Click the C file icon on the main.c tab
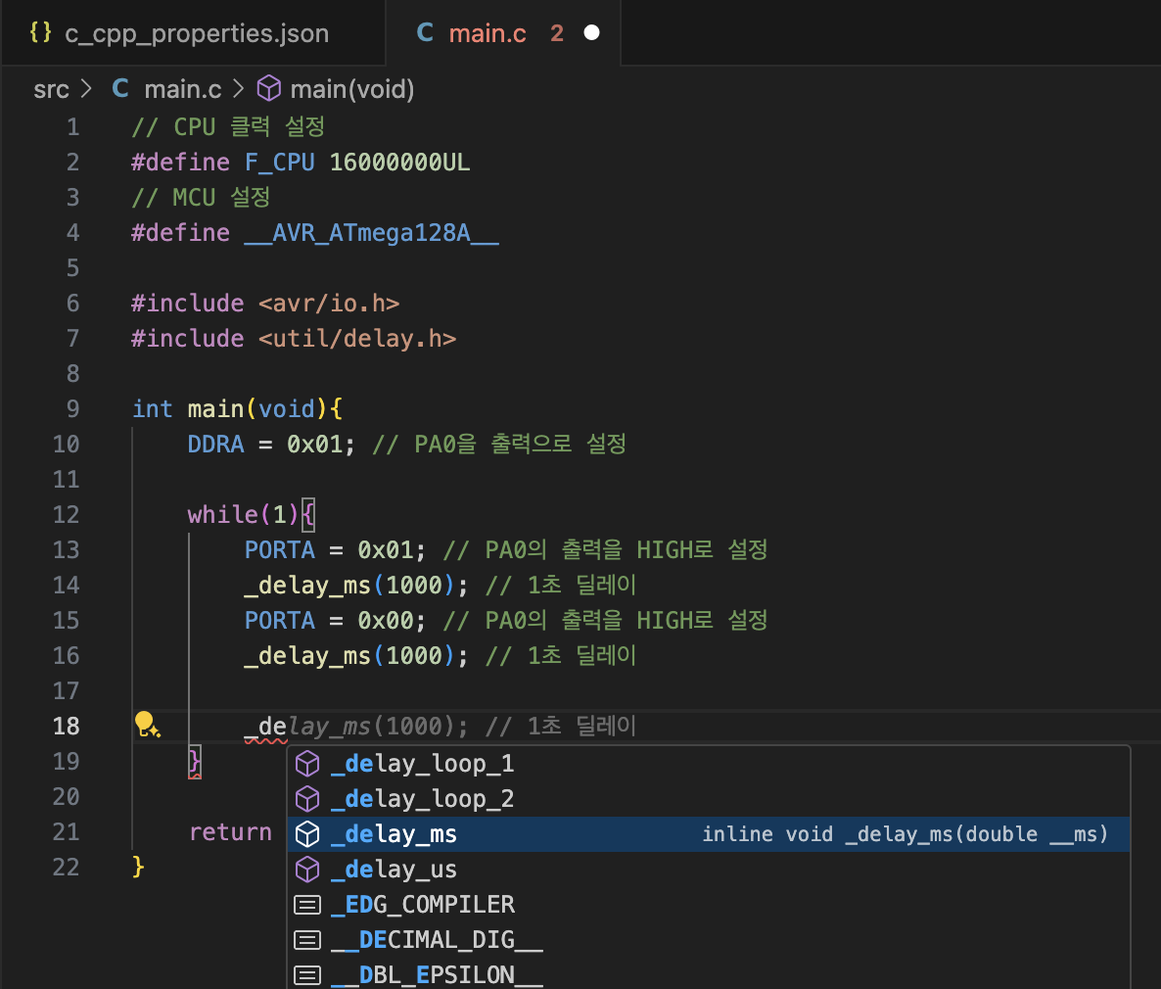This screenshot has height=989, width=1161. (425, 32)
